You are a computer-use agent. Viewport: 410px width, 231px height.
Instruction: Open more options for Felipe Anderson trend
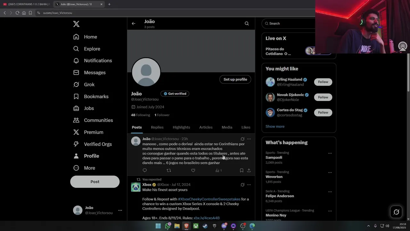(330, 192)
